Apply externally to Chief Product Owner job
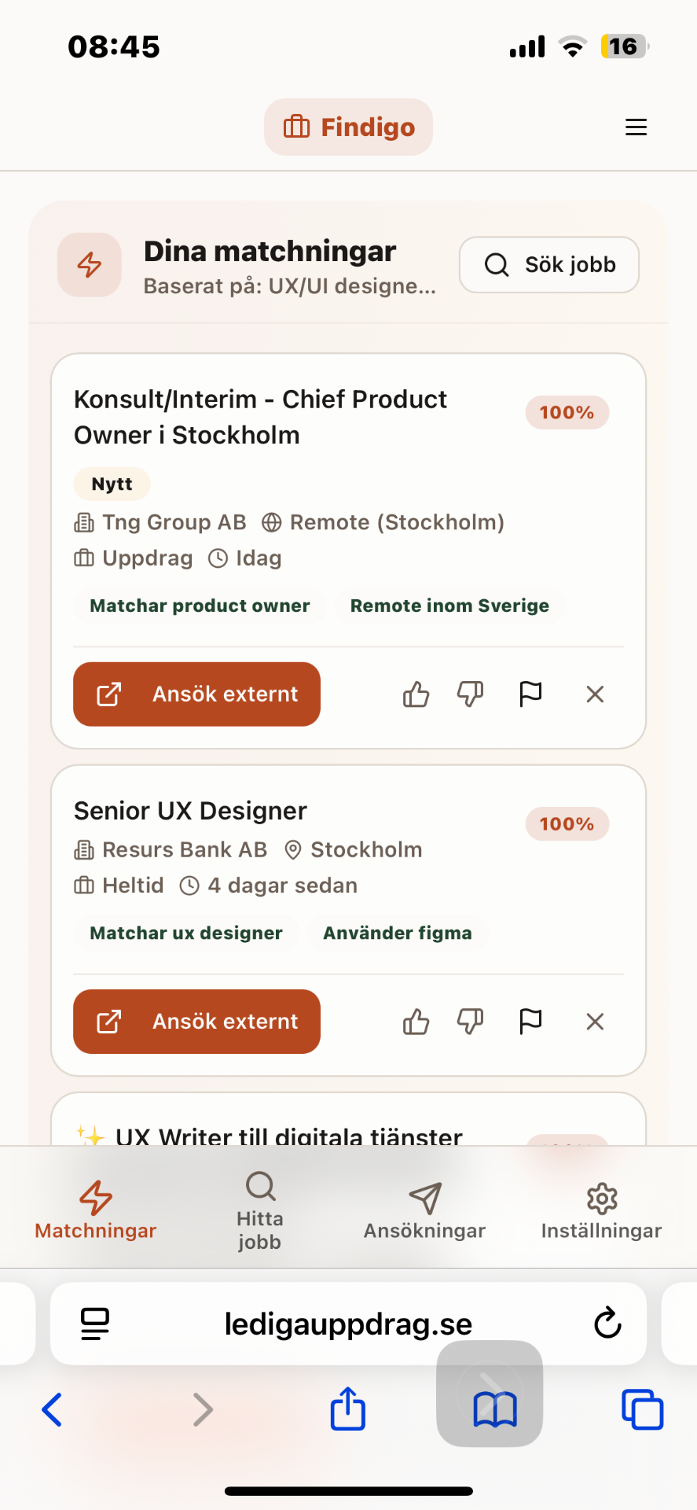697x1510 pixels. pos(196,694)
